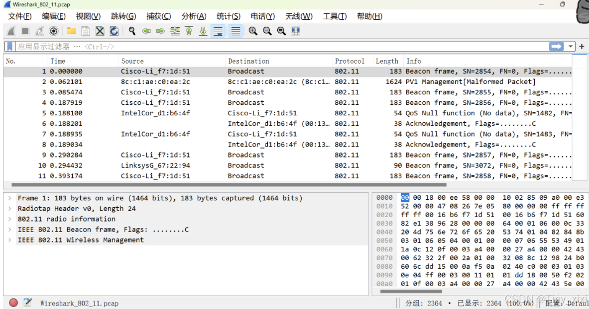Image resolution: width=589 pixels, height=309 pixels.
Task: Click packet list horizontal scrollbar
Action: pyautogui.click(x=229, y=185)
